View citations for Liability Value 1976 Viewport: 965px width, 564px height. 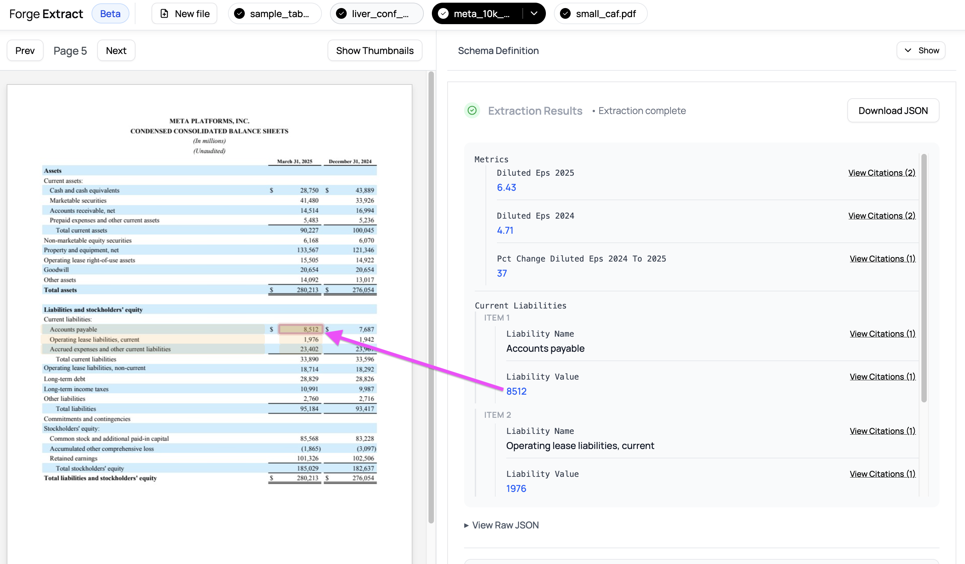883,474
